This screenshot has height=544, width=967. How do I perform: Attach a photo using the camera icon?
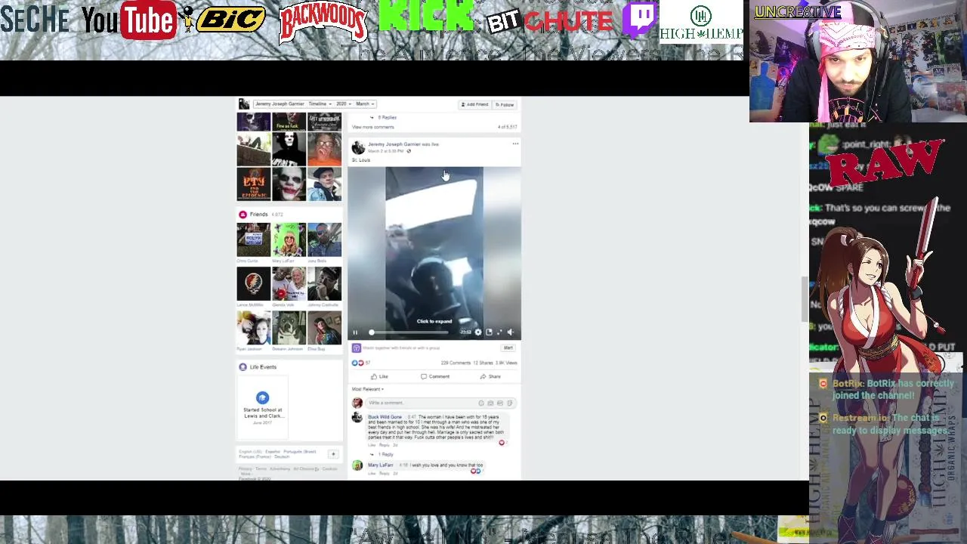coord(490,403)
